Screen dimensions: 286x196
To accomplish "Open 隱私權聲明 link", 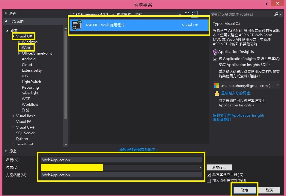I will (222, 120).
